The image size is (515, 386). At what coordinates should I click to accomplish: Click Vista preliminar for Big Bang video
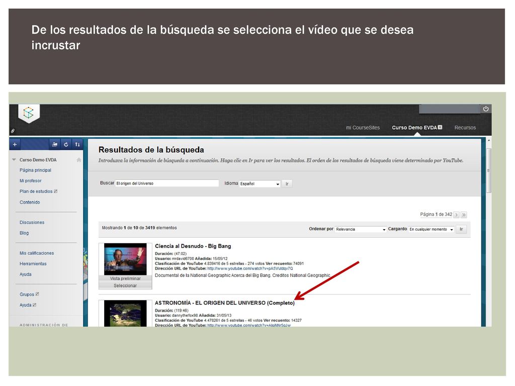coord(125,278)
